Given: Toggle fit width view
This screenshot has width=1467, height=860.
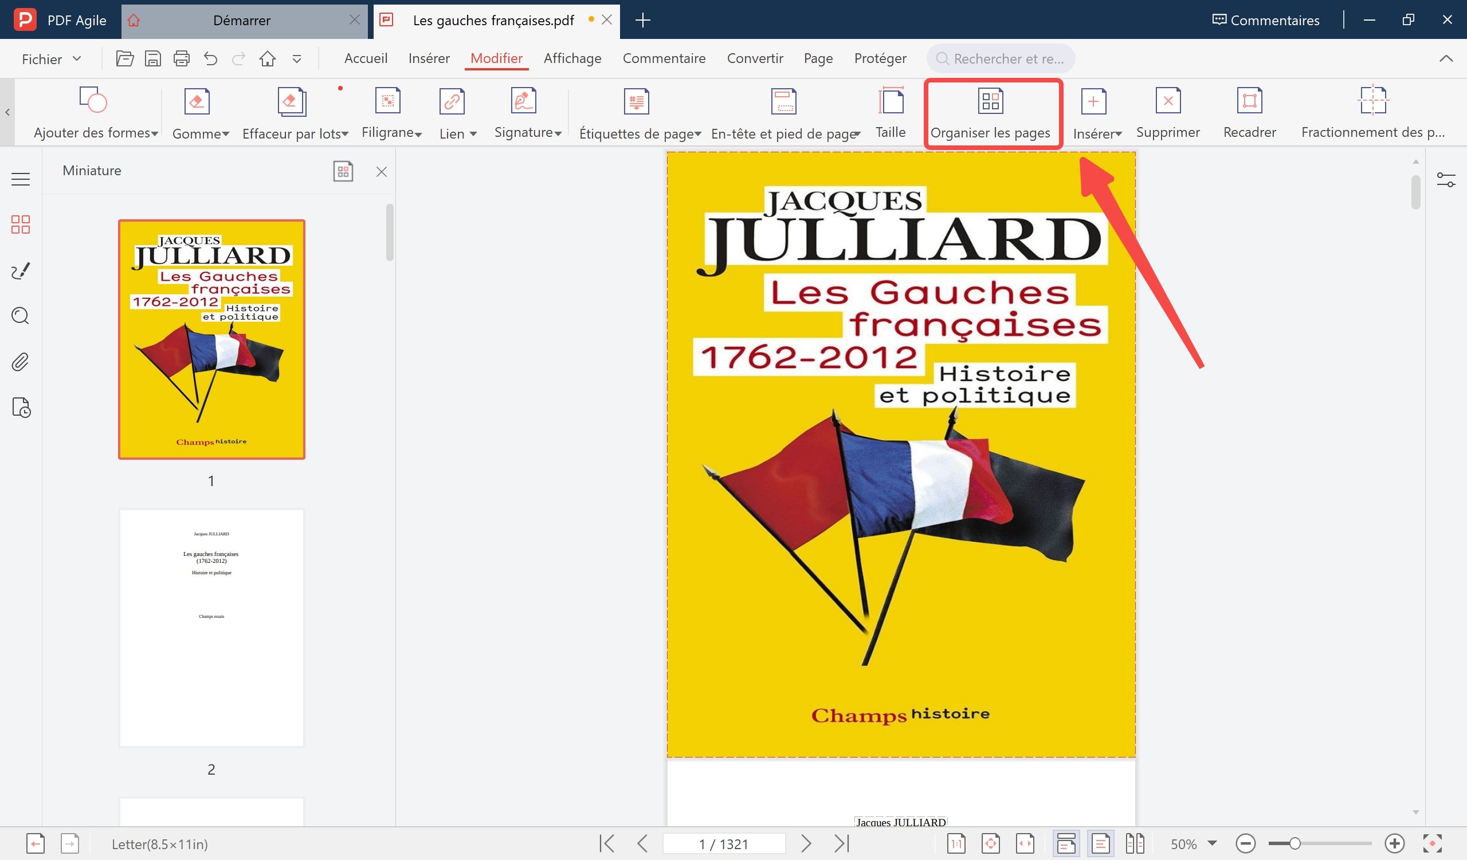Looking at the screenshot, I should click(x=1025, y=843).
